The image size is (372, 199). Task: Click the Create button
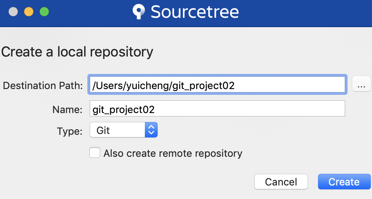tap(344, 182)
